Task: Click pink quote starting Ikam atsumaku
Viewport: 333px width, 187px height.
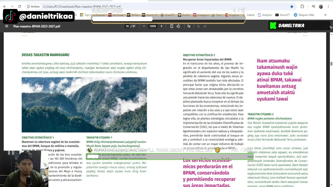Action: click(279, 80)
